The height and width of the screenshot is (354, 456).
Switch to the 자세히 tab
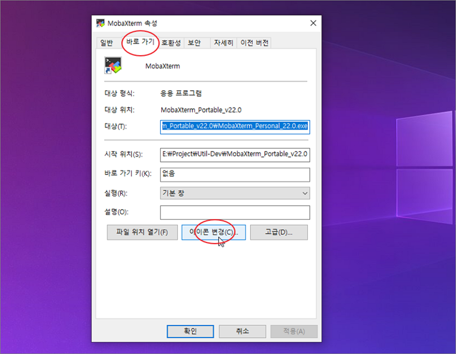pyautogui.click(x=223, y=43)
